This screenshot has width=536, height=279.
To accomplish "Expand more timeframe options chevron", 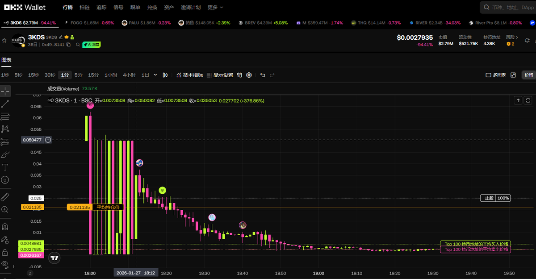I will click(155, 75).
